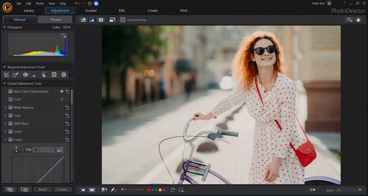Select the adjustment brush tool

pyautogui.click(x=35, y=75)
